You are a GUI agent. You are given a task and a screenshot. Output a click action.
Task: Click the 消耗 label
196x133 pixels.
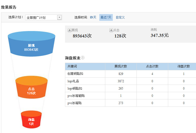(154, 30)
